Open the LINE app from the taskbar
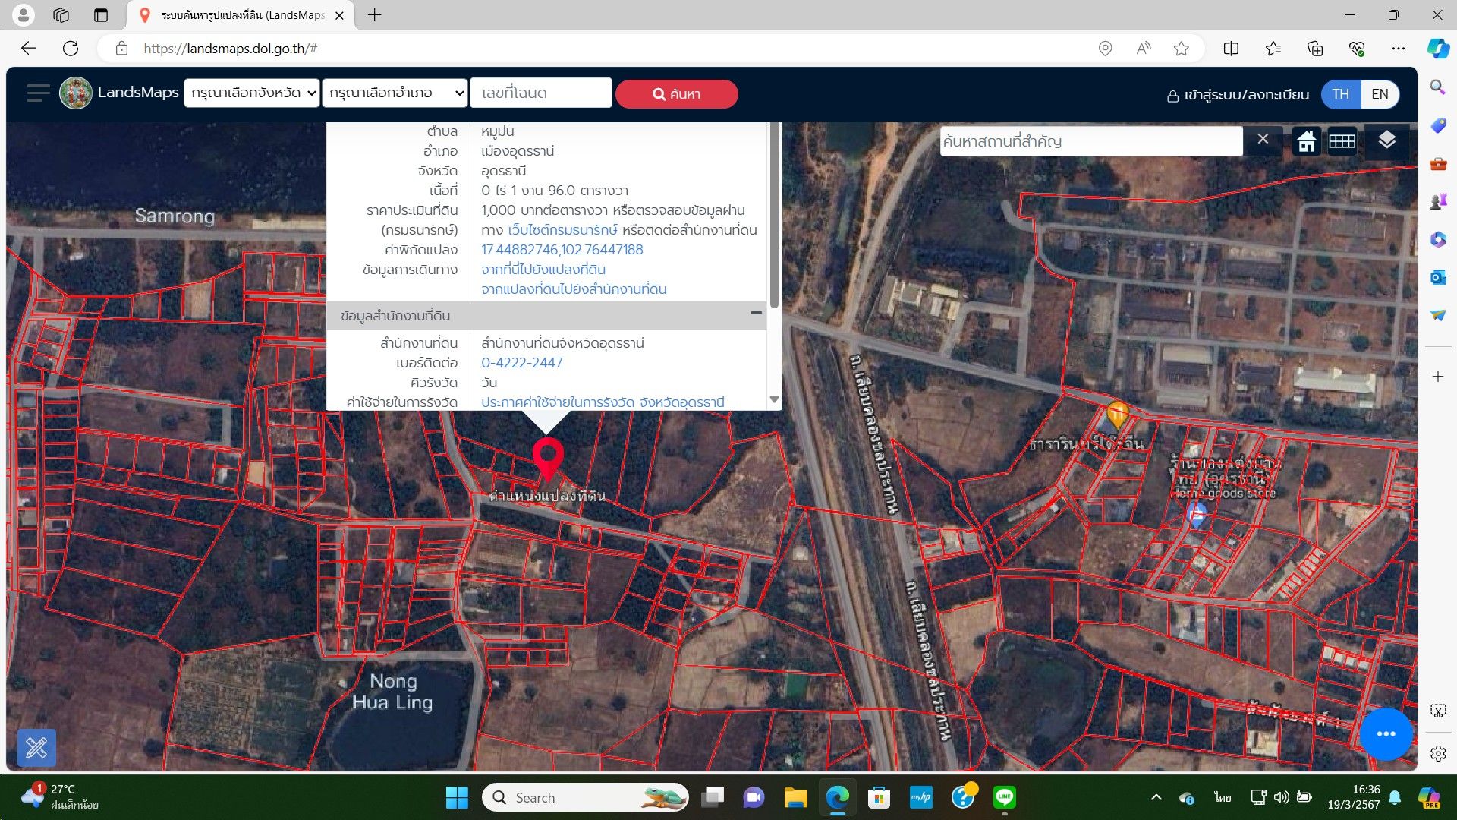Screen dimensions: 1457x820 [x=1005, y=797]
